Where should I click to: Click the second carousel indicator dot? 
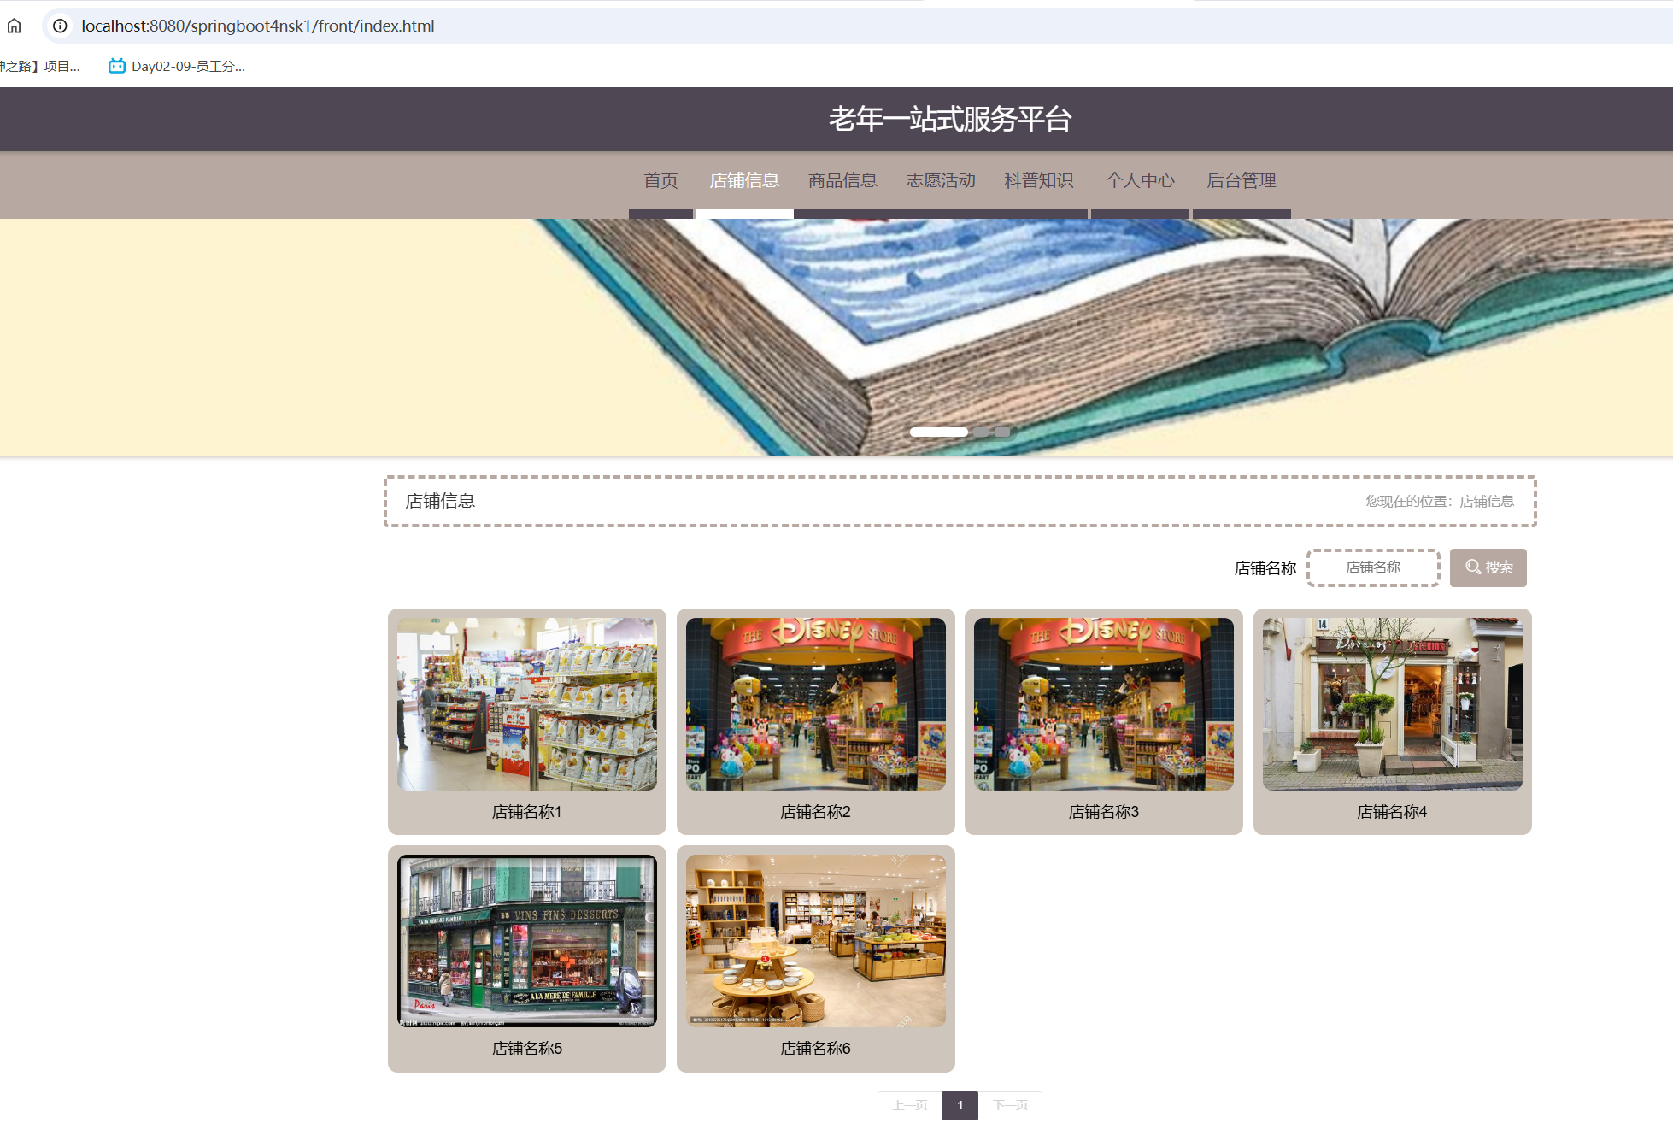(x=981, y=432)
